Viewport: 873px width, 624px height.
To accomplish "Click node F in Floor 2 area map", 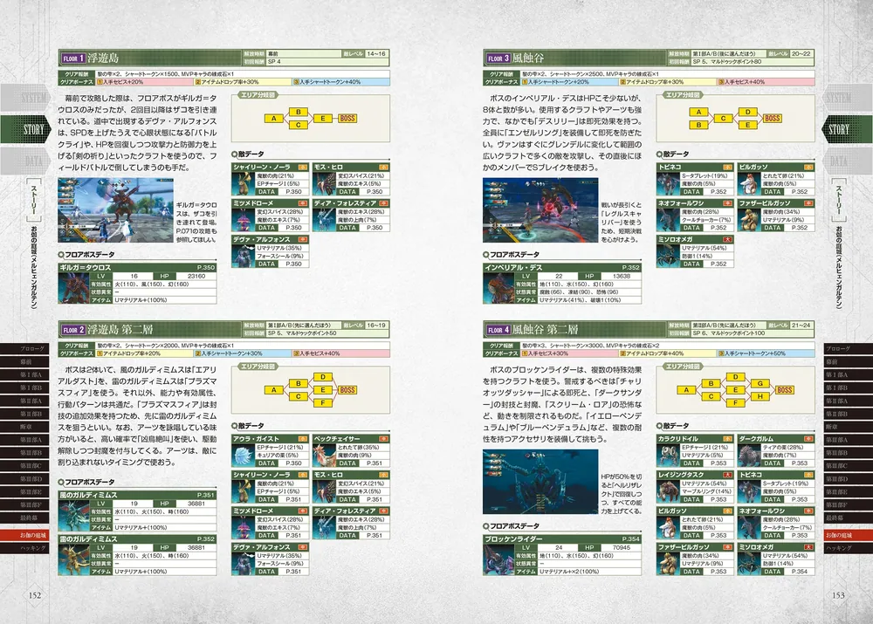I will (323, 402).
